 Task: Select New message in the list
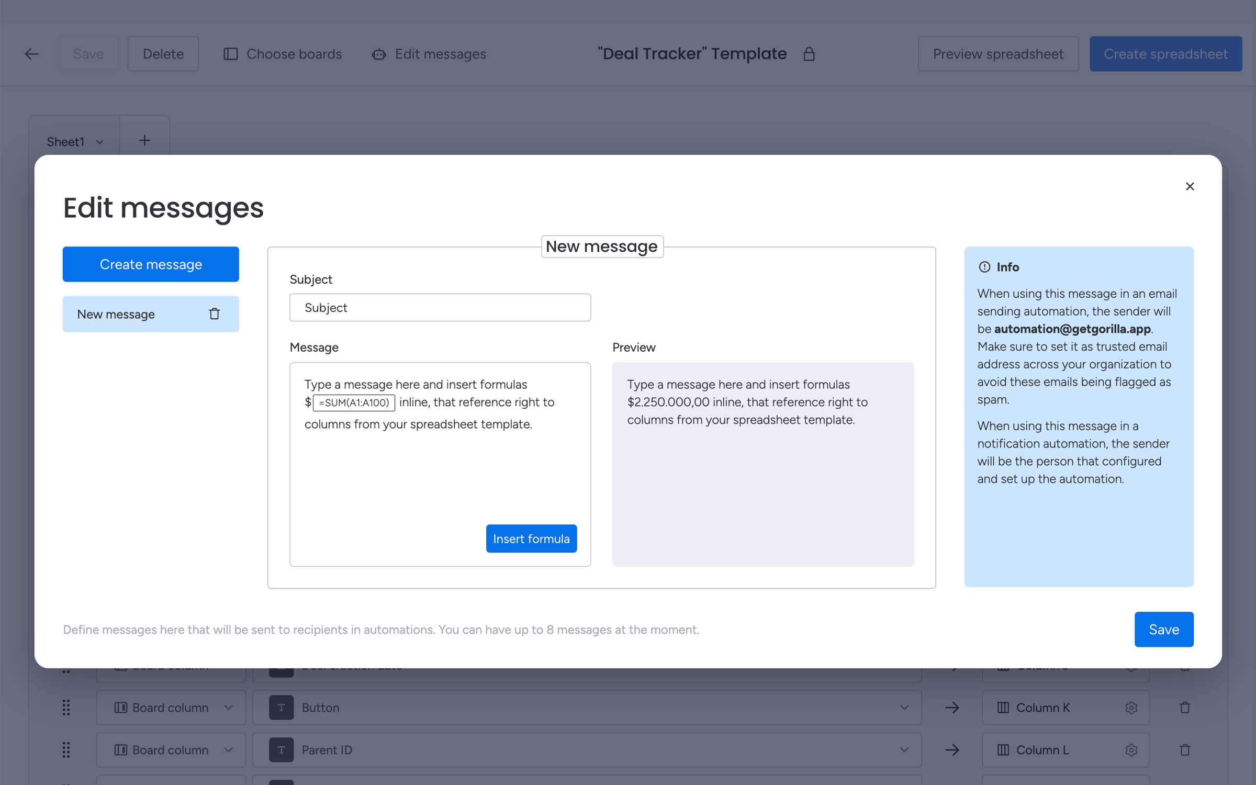click(x=151, y=314)
